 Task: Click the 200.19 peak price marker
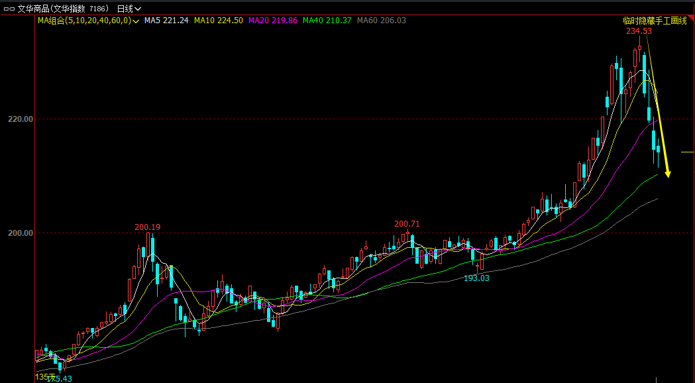click(147, 227)
